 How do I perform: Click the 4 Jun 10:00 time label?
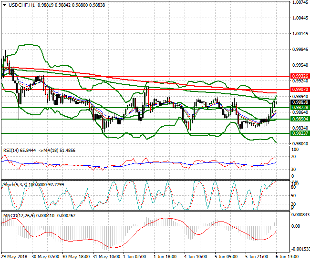click(x=196, y=257)
